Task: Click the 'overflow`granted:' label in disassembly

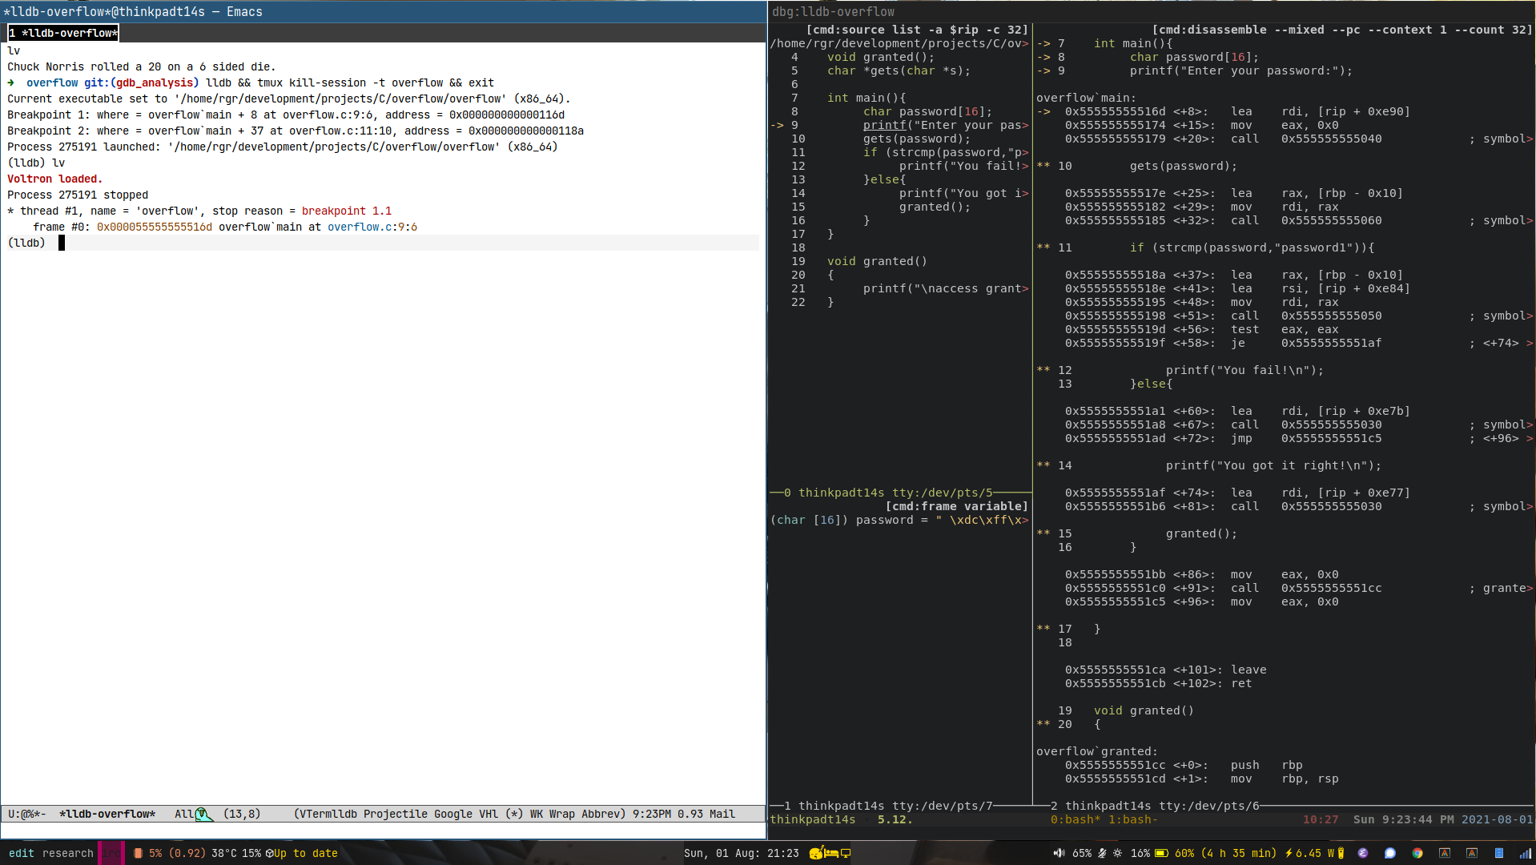Action: tap(1097, 751)
